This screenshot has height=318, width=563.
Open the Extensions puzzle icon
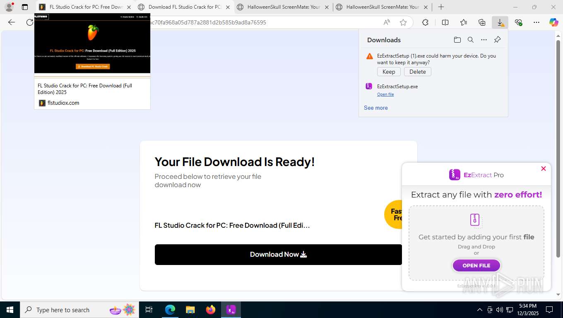coord(425,22)
